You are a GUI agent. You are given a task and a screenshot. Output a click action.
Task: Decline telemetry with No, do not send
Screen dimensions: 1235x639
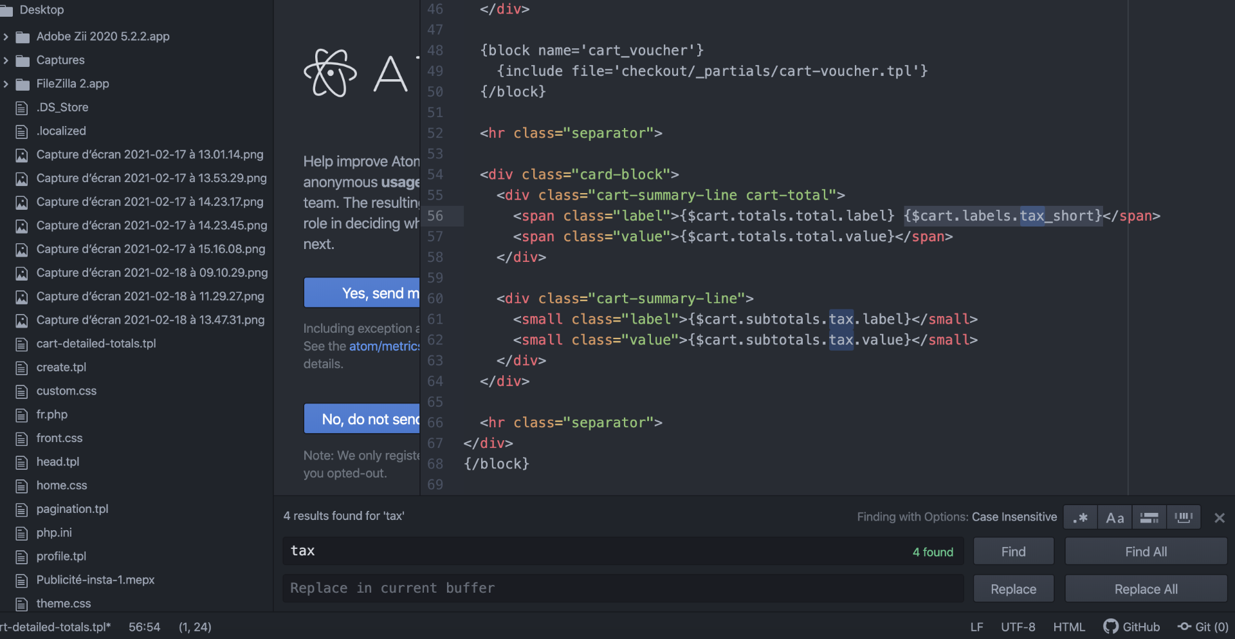tap(362, 419)
